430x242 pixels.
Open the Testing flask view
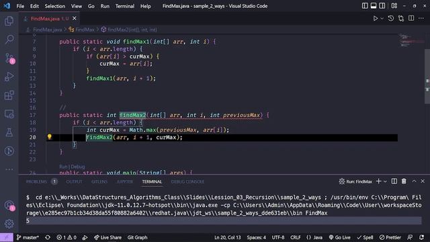tap(9, 132)
